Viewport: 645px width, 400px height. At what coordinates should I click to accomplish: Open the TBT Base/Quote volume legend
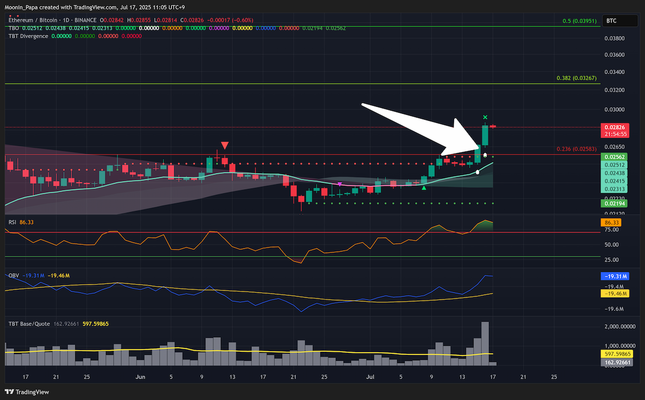tap(30, 324)
